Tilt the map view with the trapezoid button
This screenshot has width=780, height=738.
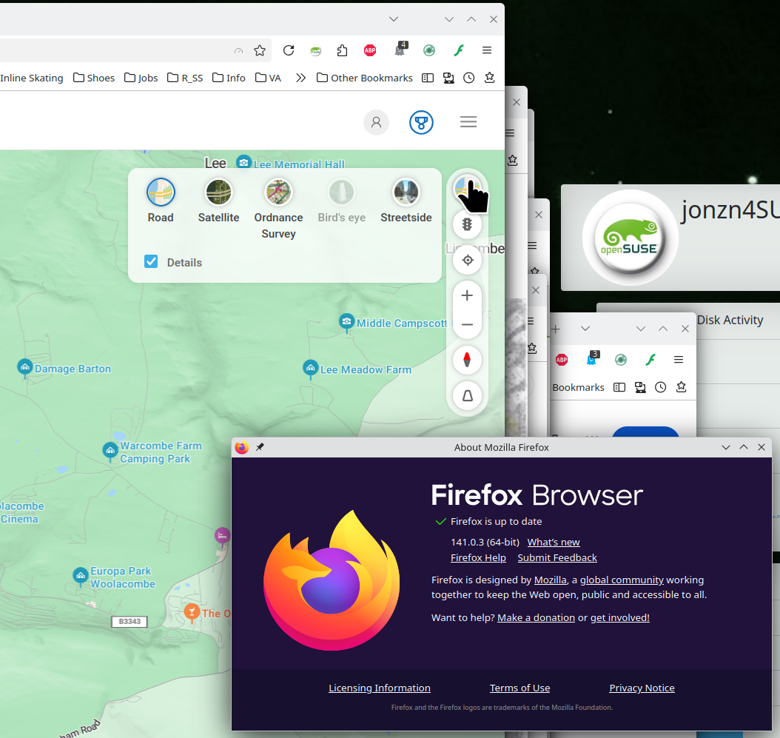pos(467,395)
